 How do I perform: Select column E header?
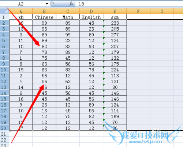click(115, 11)
